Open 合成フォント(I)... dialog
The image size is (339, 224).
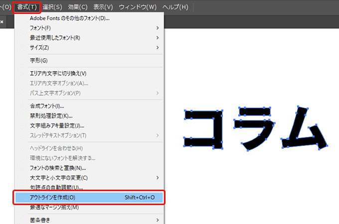pos(89,106)
